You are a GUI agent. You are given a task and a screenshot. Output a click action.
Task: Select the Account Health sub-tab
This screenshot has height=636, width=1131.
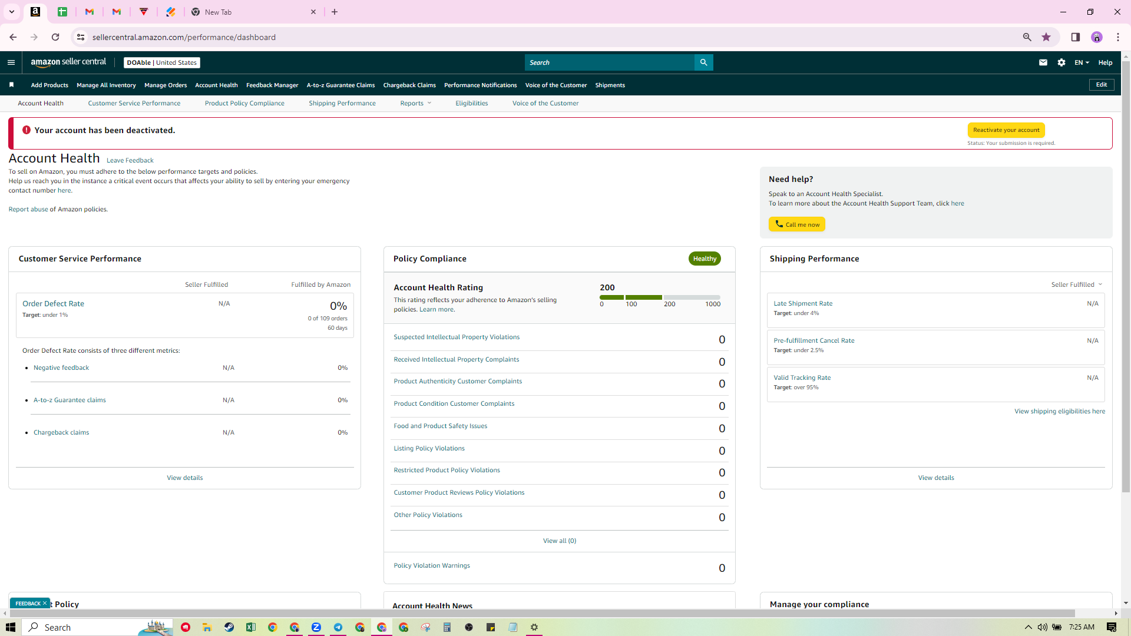tap(41, 103)
